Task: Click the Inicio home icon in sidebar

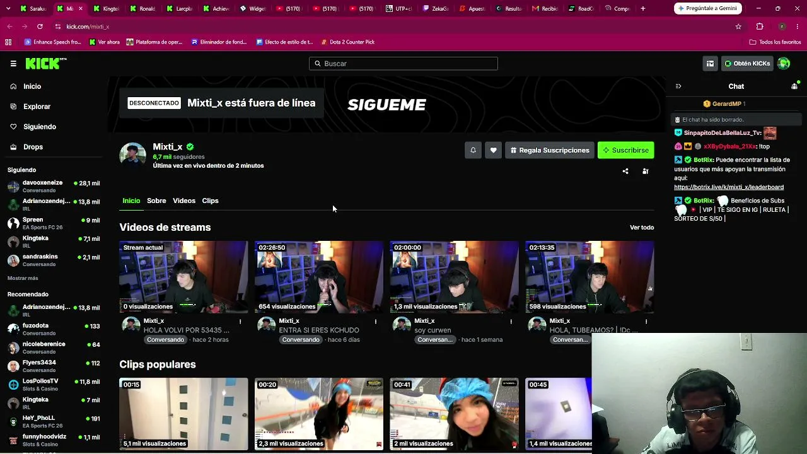Action: click(13, 86)
